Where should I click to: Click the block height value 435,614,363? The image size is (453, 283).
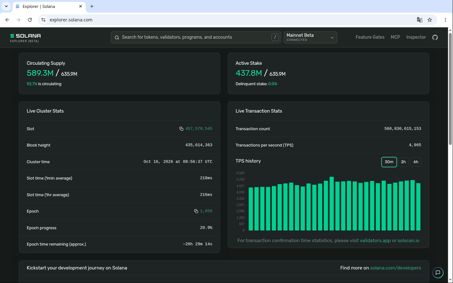pos(199,145)
